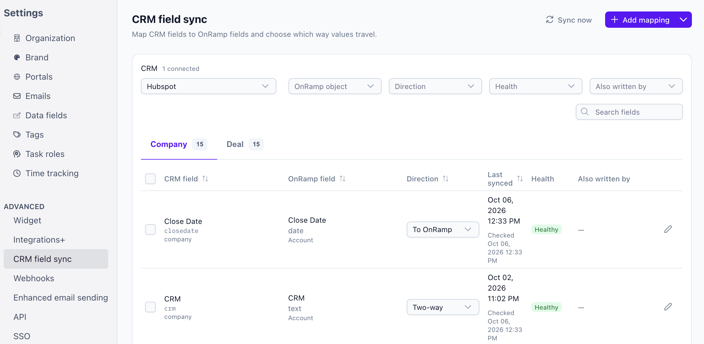The width and height of the screenshot is (704, 344).
Task: Edit the Close Date mapping pencil icon
Action: pyautogui.click(x=668, y=229)
